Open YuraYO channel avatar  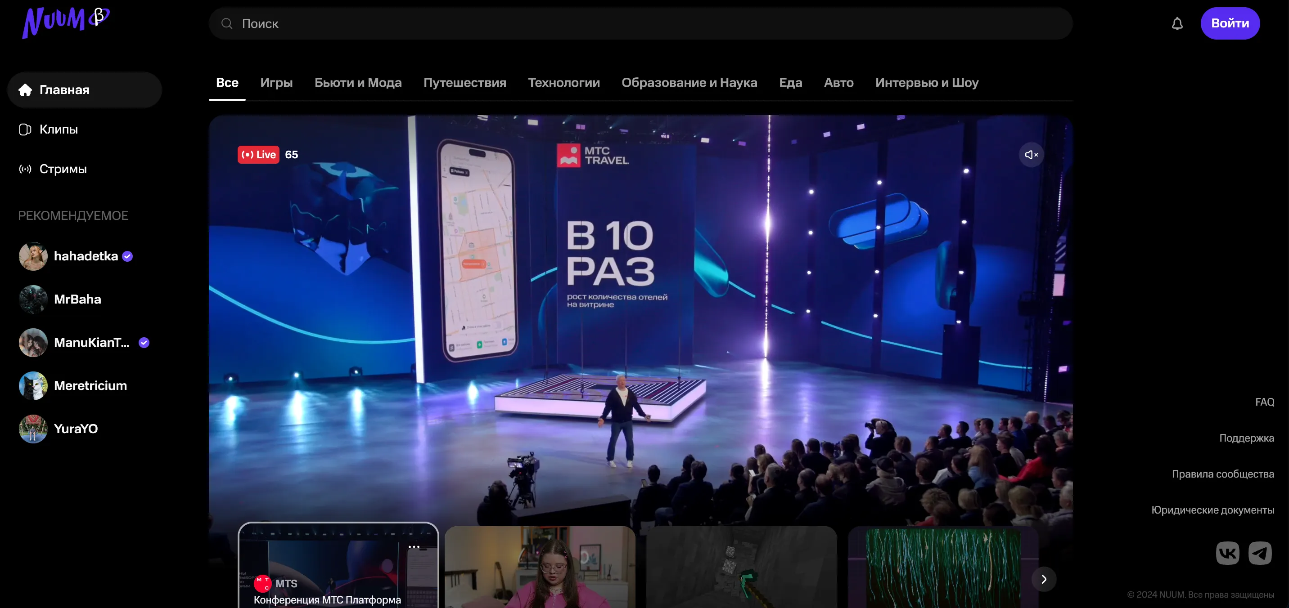[x=33, y=429]
